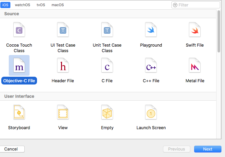
Task: Choose the Swift File template icon
Action: [195, 31]
